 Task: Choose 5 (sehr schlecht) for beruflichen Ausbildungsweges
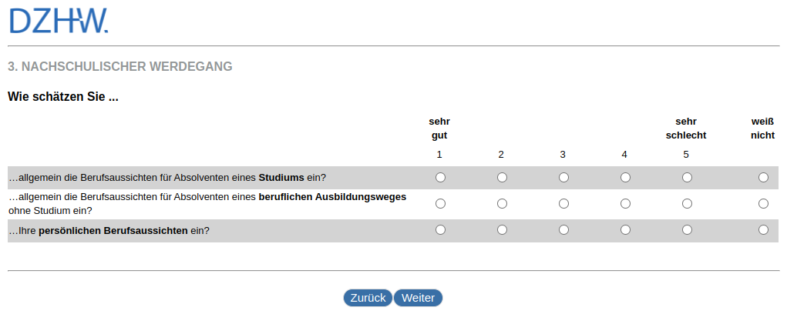tap(687, 204)
